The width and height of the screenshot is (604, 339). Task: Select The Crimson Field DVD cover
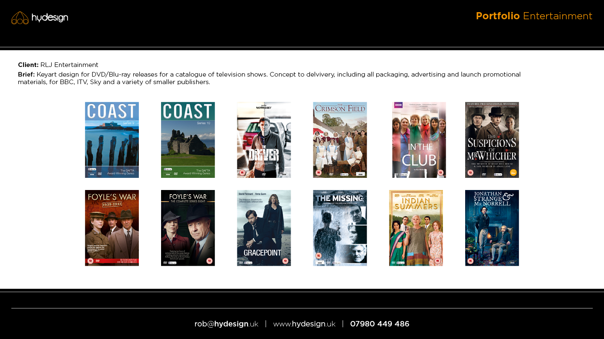point(340,140)
